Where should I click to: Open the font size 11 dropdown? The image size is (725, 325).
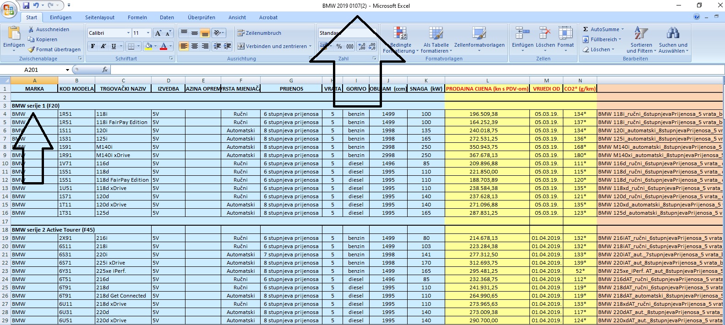(x=148, y=33)
